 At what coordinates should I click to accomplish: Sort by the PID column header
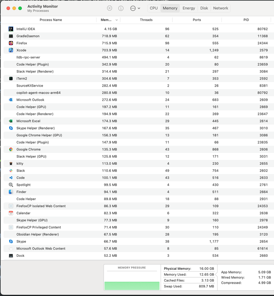[x=246, y=20]
